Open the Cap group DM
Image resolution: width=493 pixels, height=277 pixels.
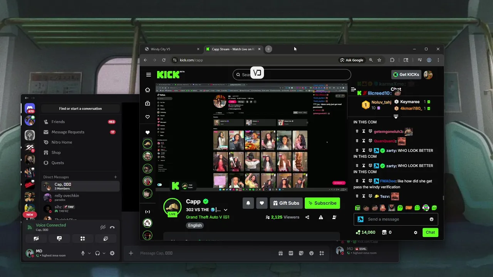click(x=80, y=186)
